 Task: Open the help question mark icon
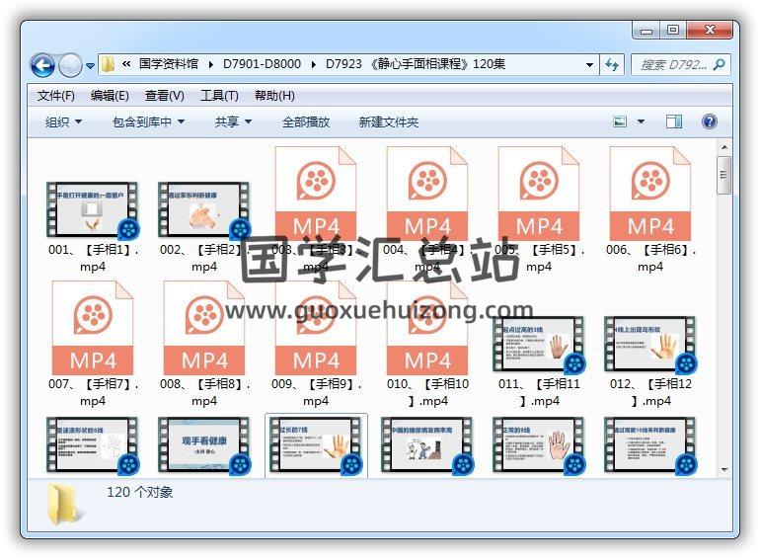coord(709,121)
